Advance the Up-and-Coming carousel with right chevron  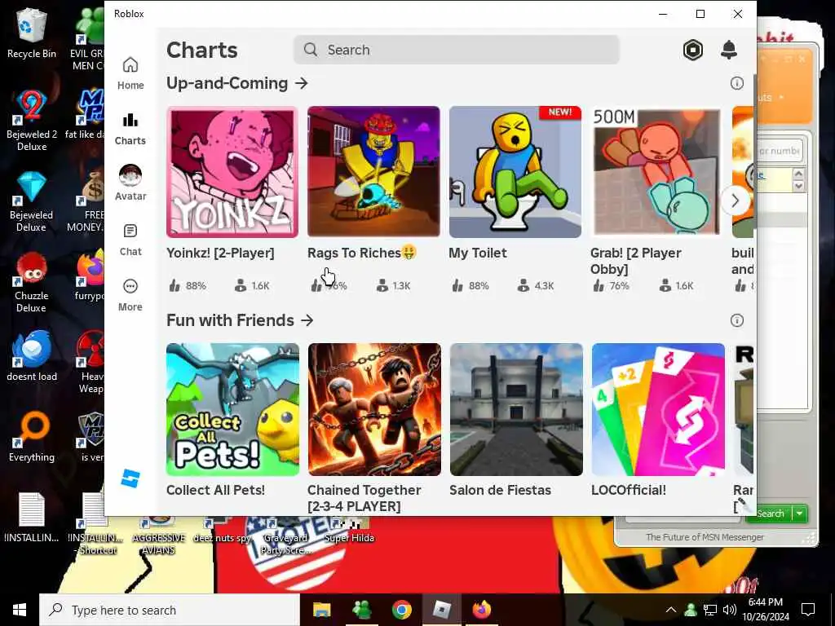(x=736, y=201)
